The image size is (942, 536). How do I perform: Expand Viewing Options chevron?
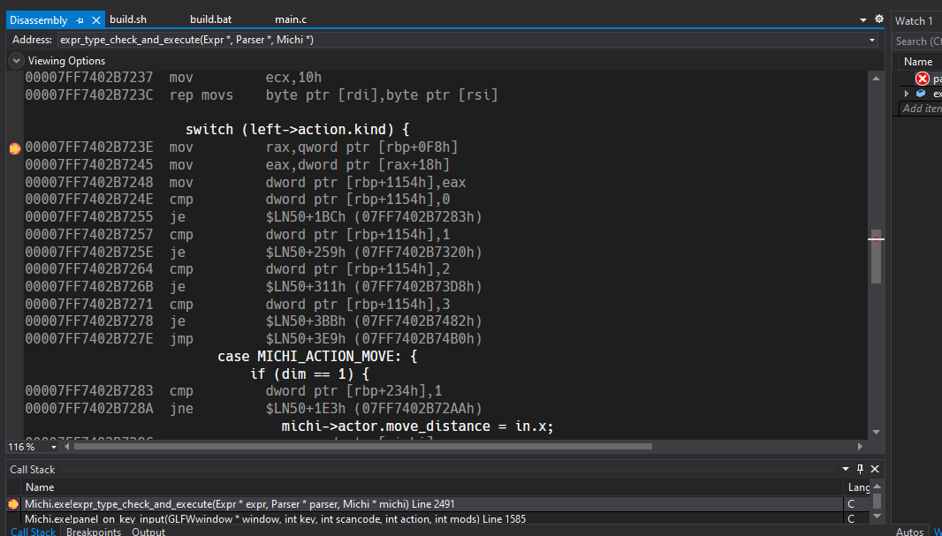tap(17, 61)
